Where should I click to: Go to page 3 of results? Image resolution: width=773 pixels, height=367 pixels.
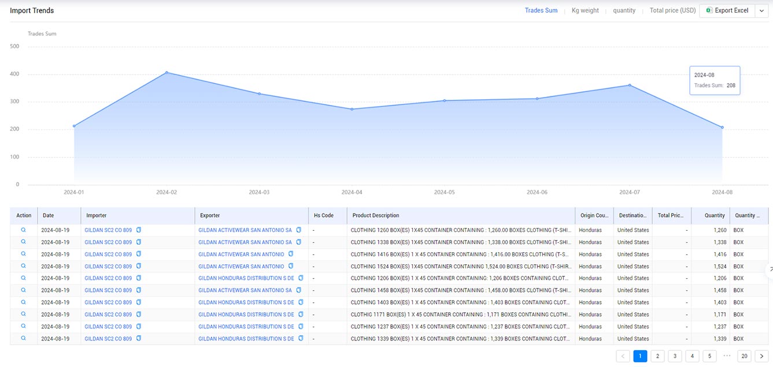click(675, 356)
